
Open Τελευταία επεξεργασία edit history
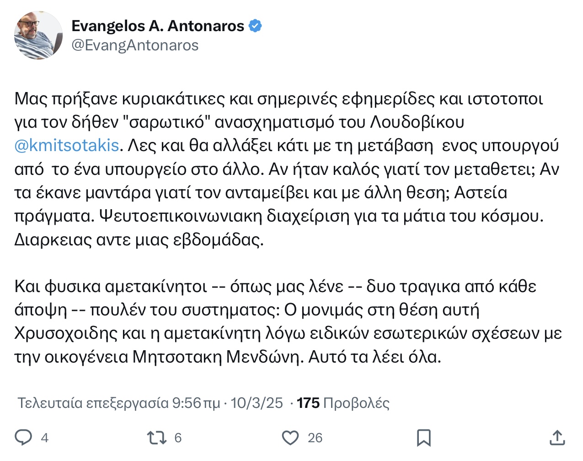[x=93, y=403]
